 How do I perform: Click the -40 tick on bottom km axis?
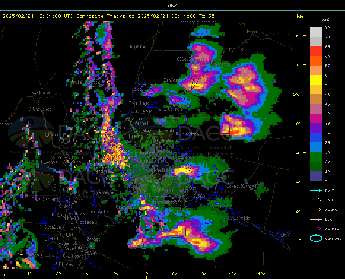[28, 274]
